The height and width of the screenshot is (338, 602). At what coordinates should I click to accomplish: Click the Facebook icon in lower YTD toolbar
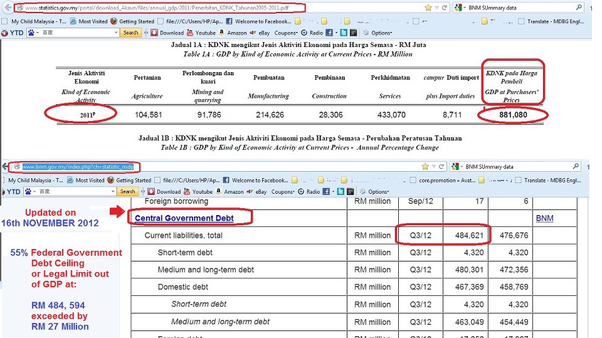(x=326, y=192)
